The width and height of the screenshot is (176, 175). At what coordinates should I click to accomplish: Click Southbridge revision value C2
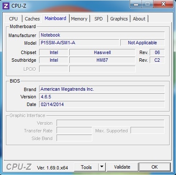click(x=157, y=60)
